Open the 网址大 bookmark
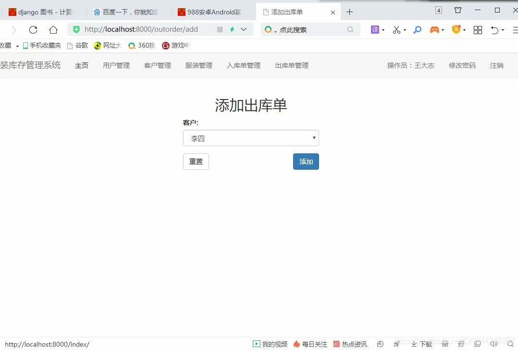Viewport: 518px width, 350px height. point(107,45)
